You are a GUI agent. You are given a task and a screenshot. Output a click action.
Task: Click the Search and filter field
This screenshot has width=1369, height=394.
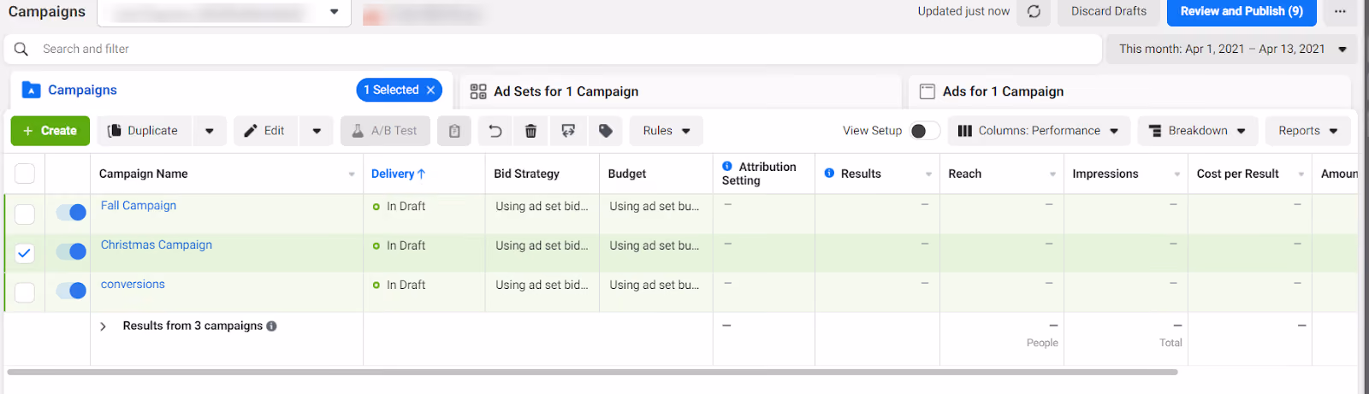pos(553,49)
